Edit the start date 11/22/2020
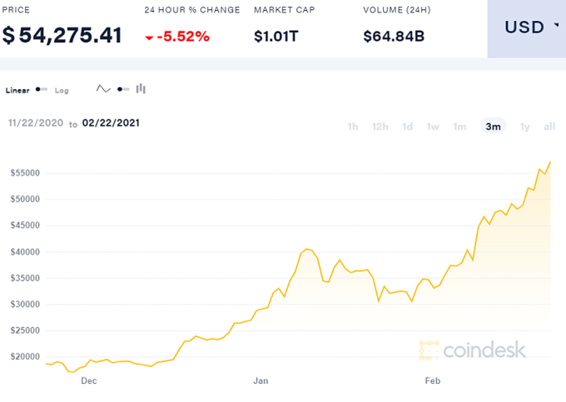Viewport: 566px width, 402px height. pyautogui.click(x=36, y=123)
